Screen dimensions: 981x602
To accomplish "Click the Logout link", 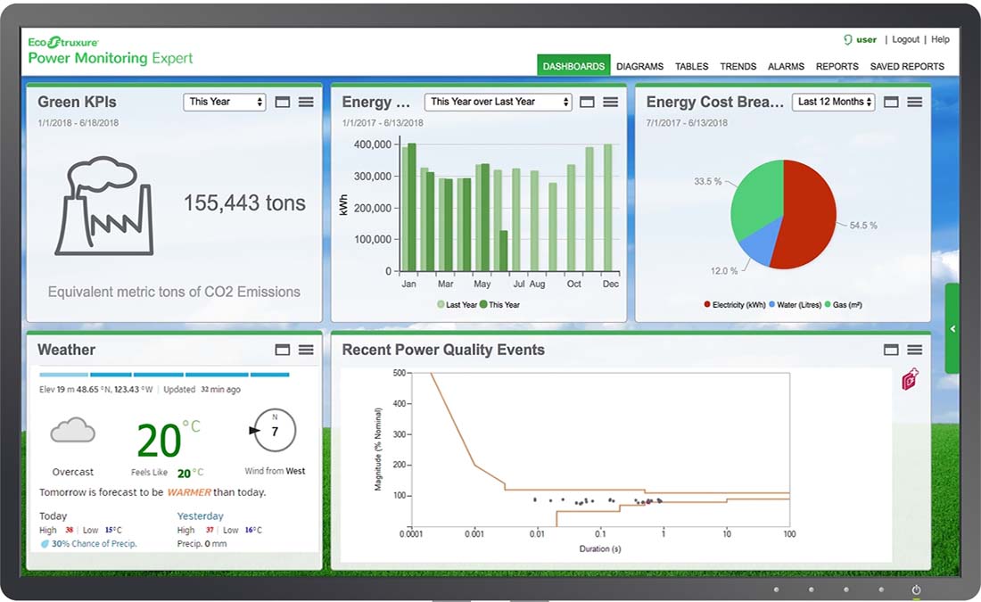I will tap(905, 39).
